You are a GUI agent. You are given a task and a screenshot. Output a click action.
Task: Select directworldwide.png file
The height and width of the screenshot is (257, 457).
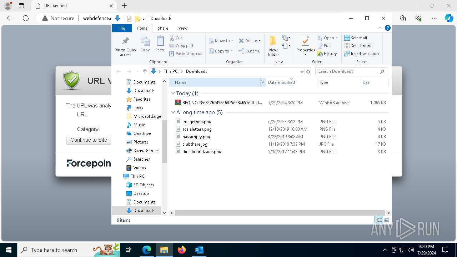pos(280,152)
